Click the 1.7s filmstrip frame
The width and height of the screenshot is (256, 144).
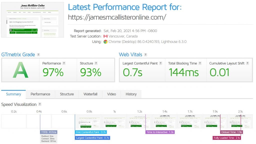click(x=190, y=121)
